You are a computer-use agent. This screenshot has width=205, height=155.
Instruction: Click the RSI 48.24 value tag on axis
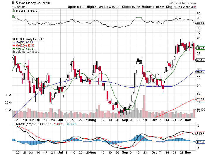(x=200, y=23)
